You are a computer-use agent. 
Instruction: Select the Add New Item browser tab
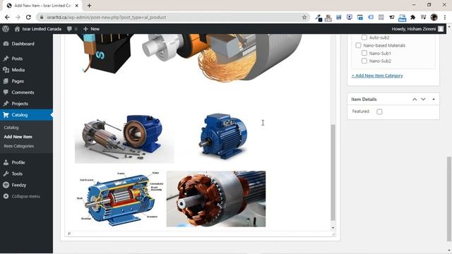[42, 6]
